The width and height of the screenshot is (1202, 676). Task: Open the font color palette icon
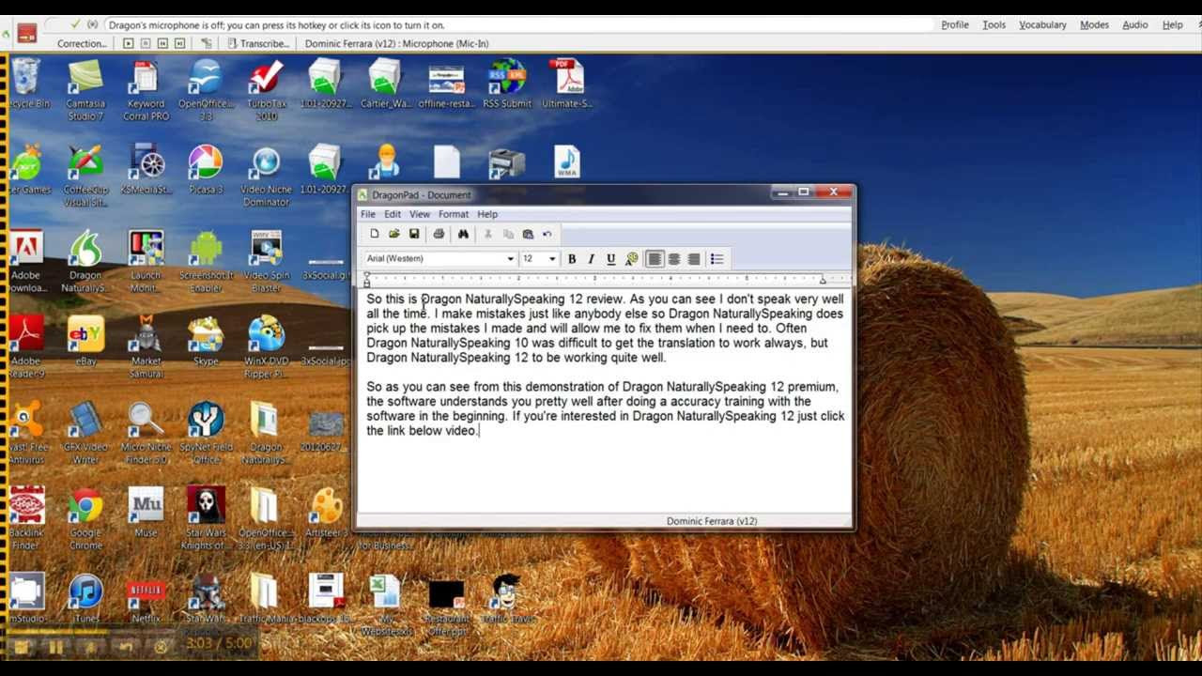point(632,259)
